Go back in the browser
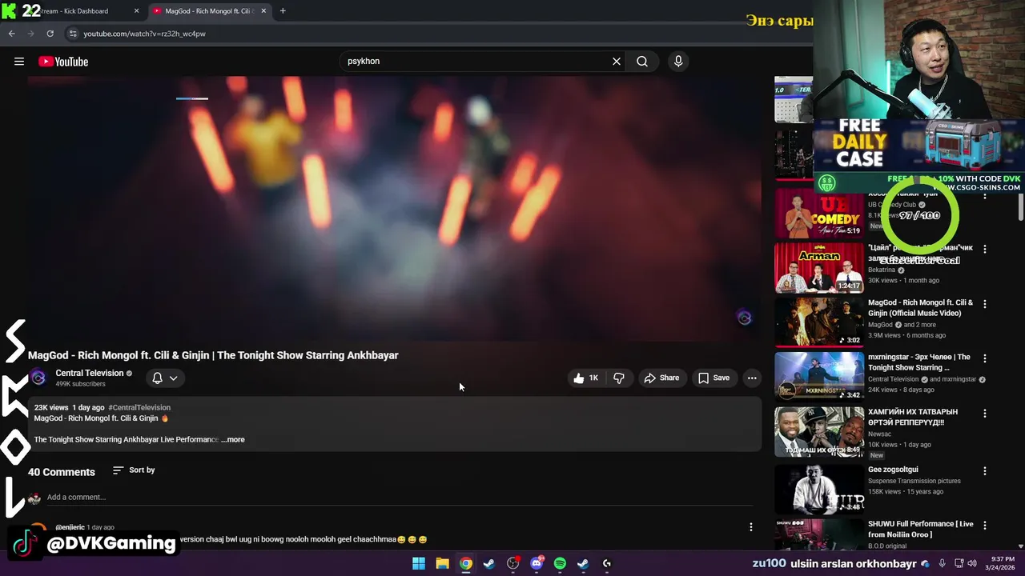 tap(11, 34)
